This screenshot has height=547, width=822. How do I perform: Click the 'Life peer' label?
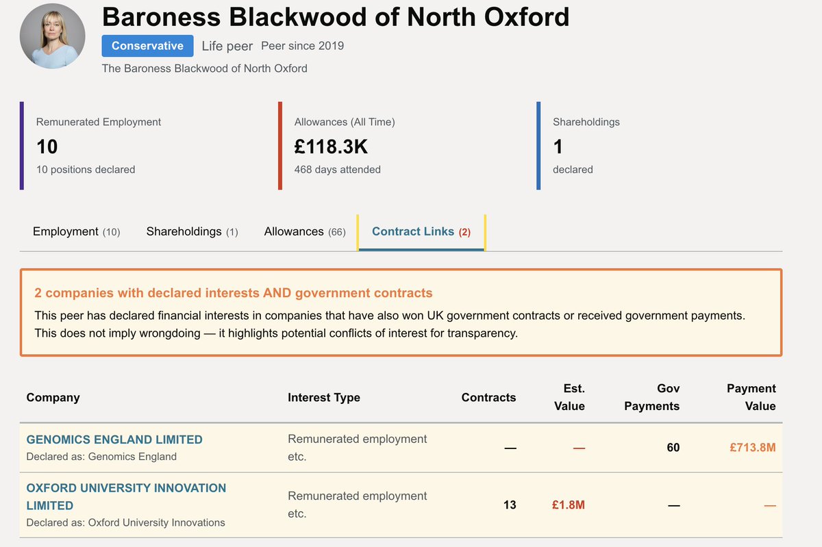pyautogui.click(x=227, y=47)
